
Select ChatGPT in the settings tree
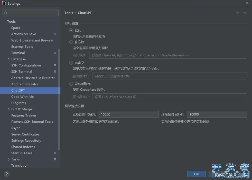click(30, 91)
